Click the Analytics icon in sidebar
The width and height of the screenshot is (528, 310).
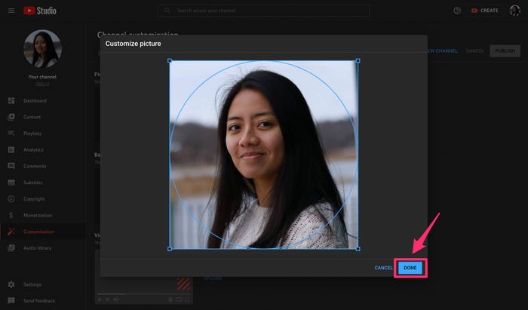pos(11,149)
